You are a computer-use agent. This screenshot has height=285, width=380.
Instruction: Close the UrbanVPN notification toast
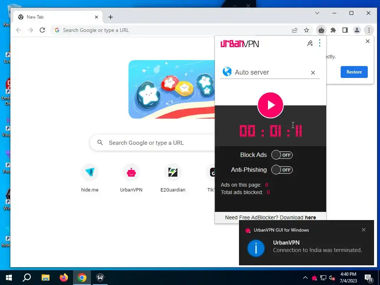pos(364,230)
